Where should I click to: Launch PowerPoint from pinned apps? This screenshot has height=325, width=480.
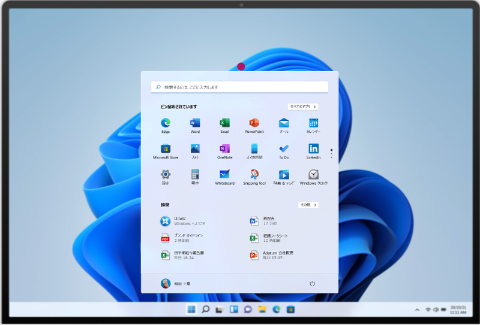pos(254,126)
